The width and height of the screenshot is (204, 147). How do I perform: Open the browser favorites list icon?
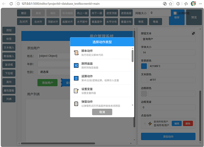(x=186, y=4)
